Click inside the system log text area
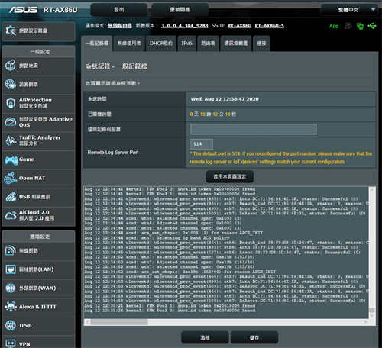Screen dimensions: 382x348 click(x=226, y=252)
